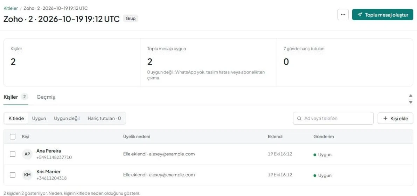The height and width of the screenshot is (196, 417).
Task: Click the 2 kişiden 2 gösteriliyor footer note
Action: tap(72, 193)
